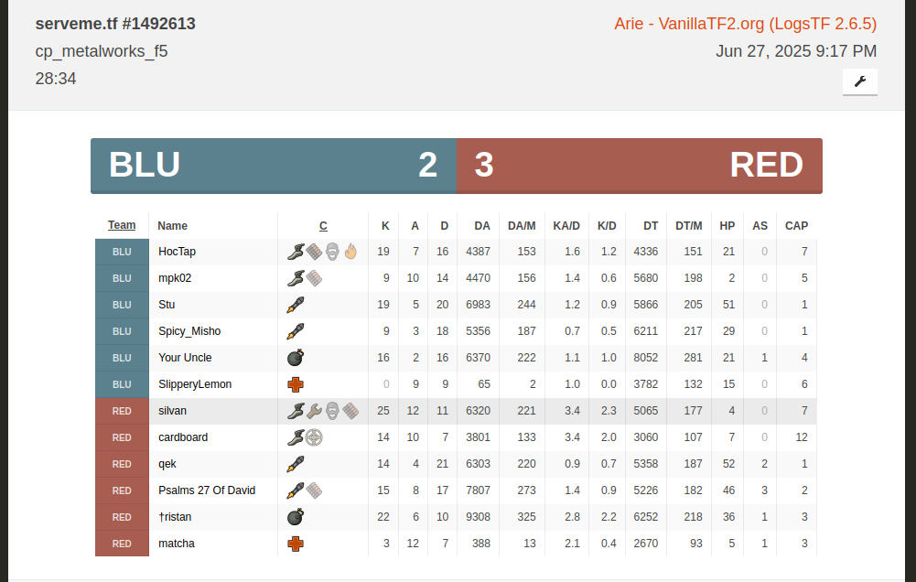Click Your Uncle's 8052 damage taken value
This screenshot has height=582, width=916.
(x=645, y=358)
